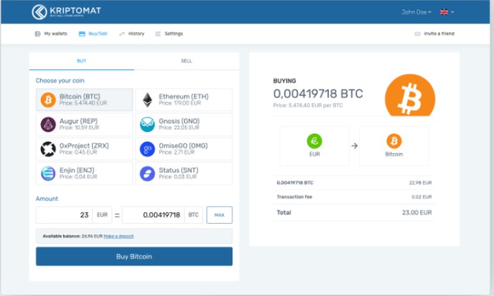The image size is (494, 296).
Task: Click the Available balance text
Action: click(x=73, y=236)
